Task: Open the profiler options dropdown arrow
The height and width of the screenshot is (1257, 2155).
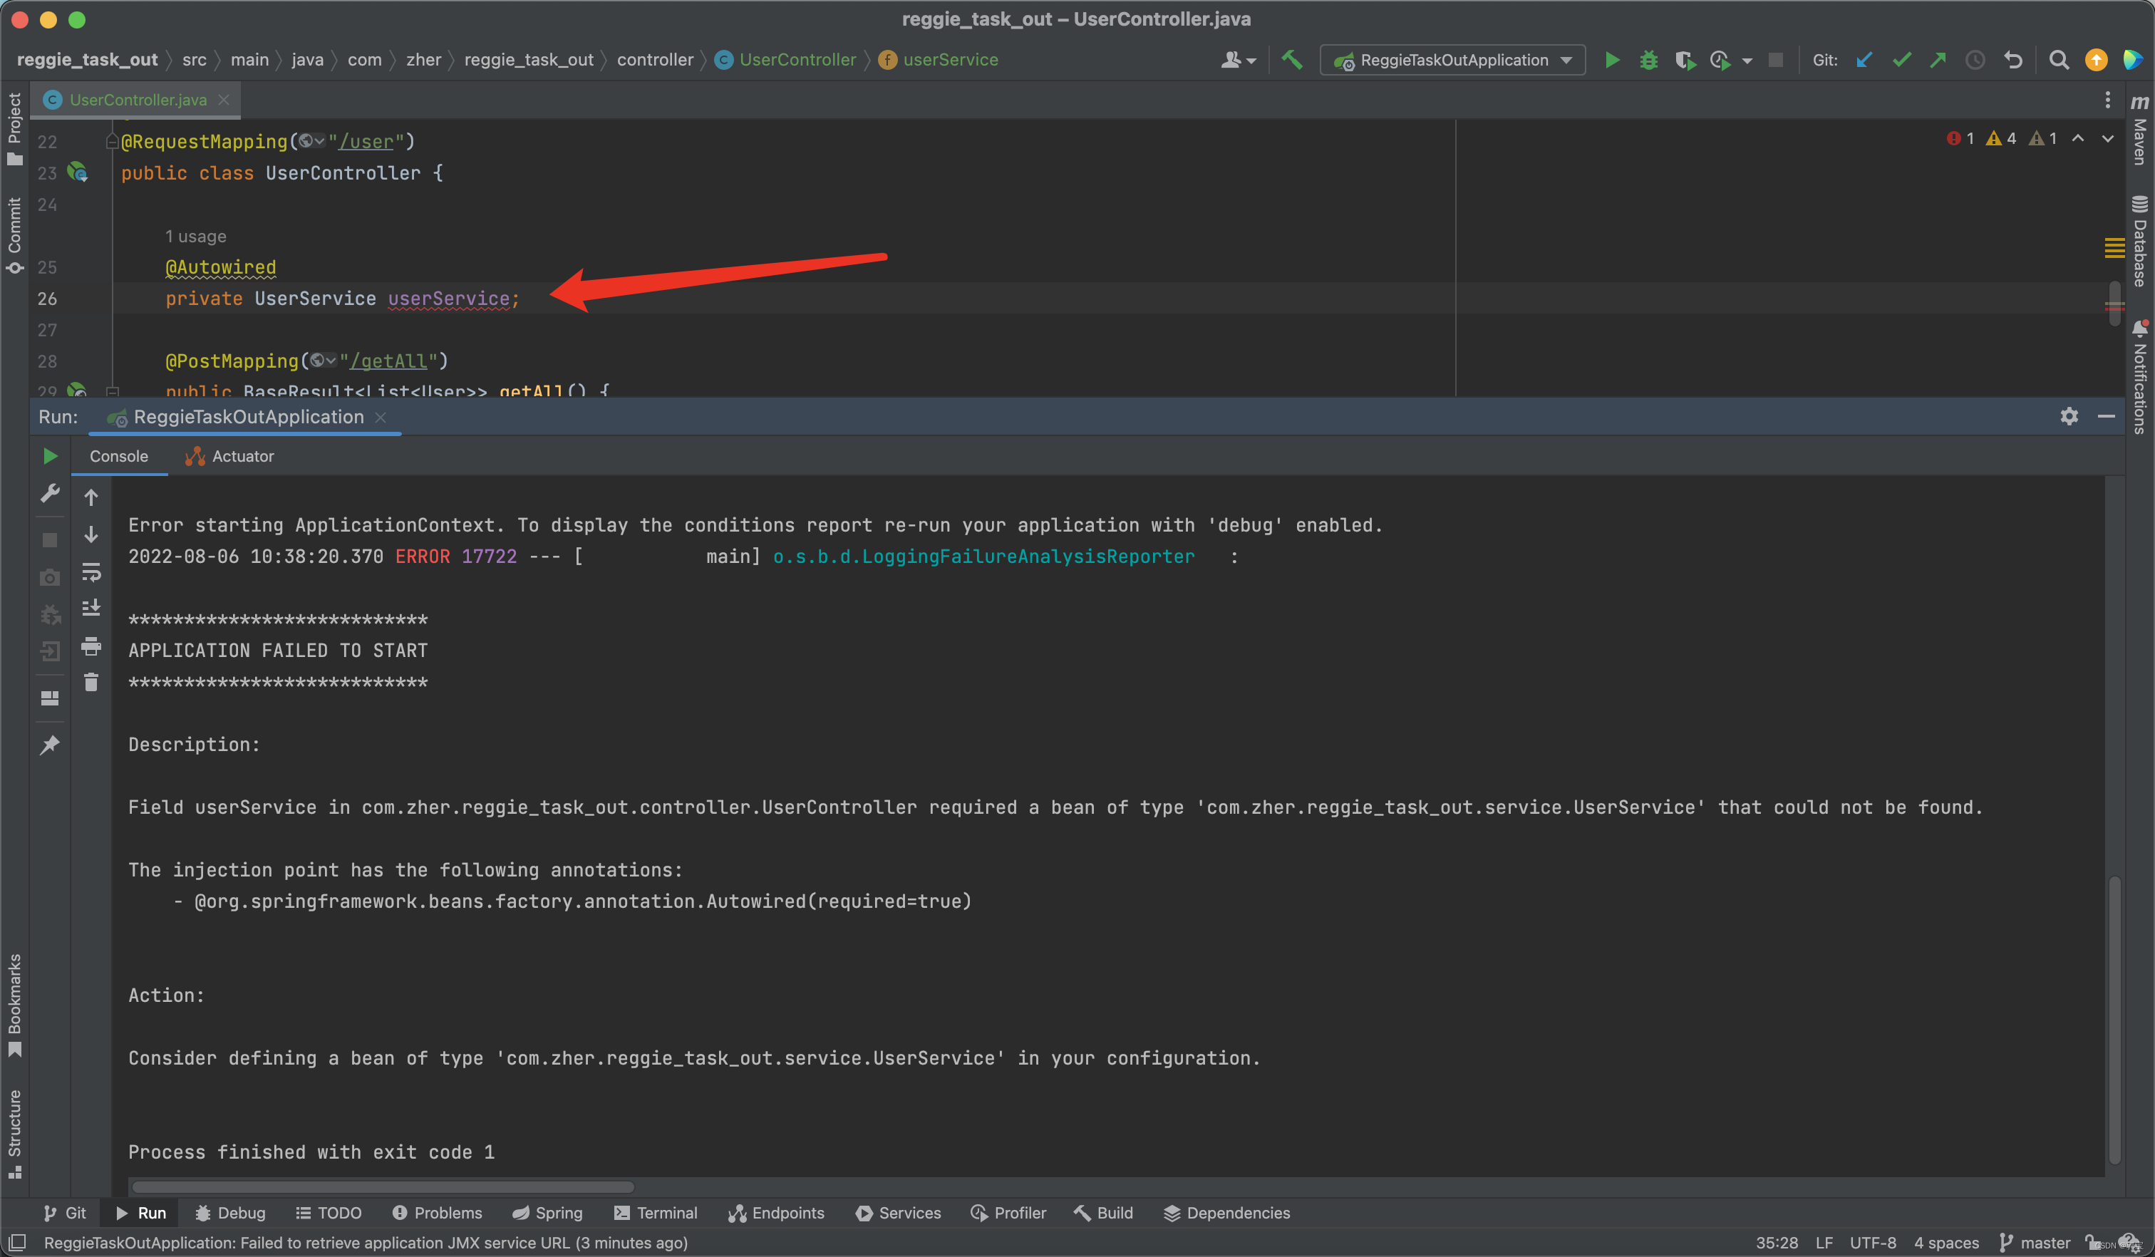Action: pyautogui.click(x=1747, y=61)
